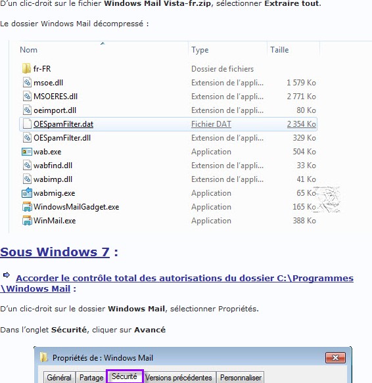The image size is (372, 383).
Task: Click the wabfind.dll file icon
Action: pos(27,166)
